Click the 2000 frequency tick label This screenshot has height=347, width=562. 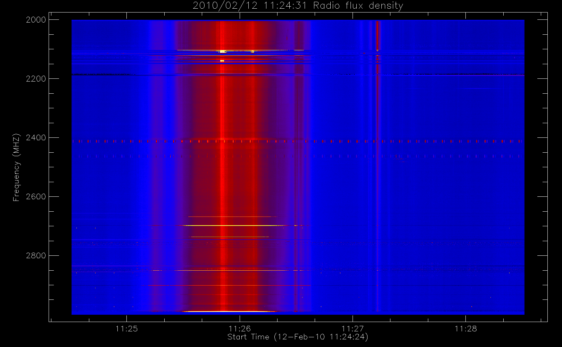[36, 20]
